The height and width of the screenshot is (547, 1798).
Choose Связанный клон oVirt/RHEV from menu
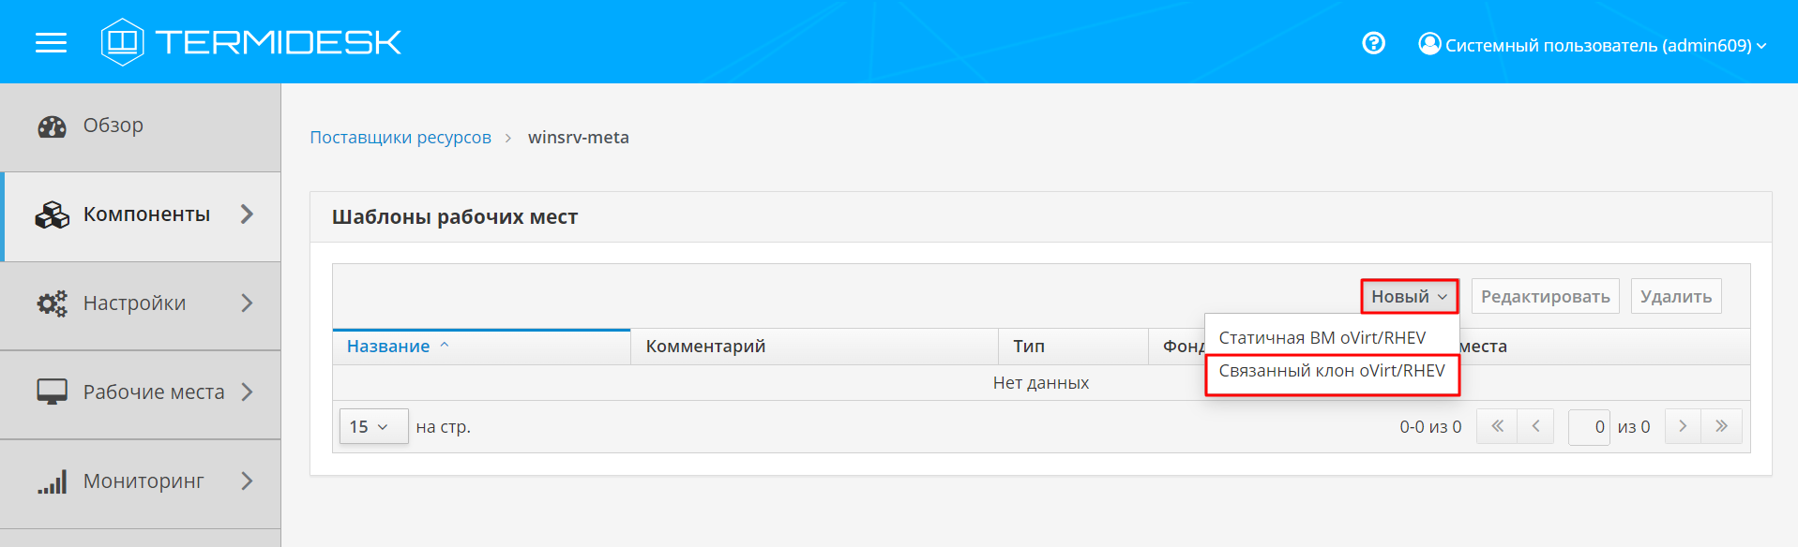coord(1332,371)
